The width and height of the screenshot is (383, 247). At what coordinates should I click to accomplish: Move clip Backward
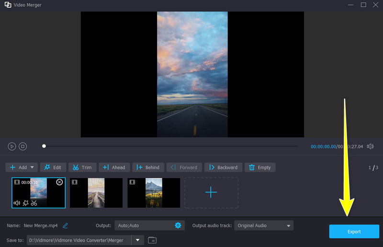223,168
